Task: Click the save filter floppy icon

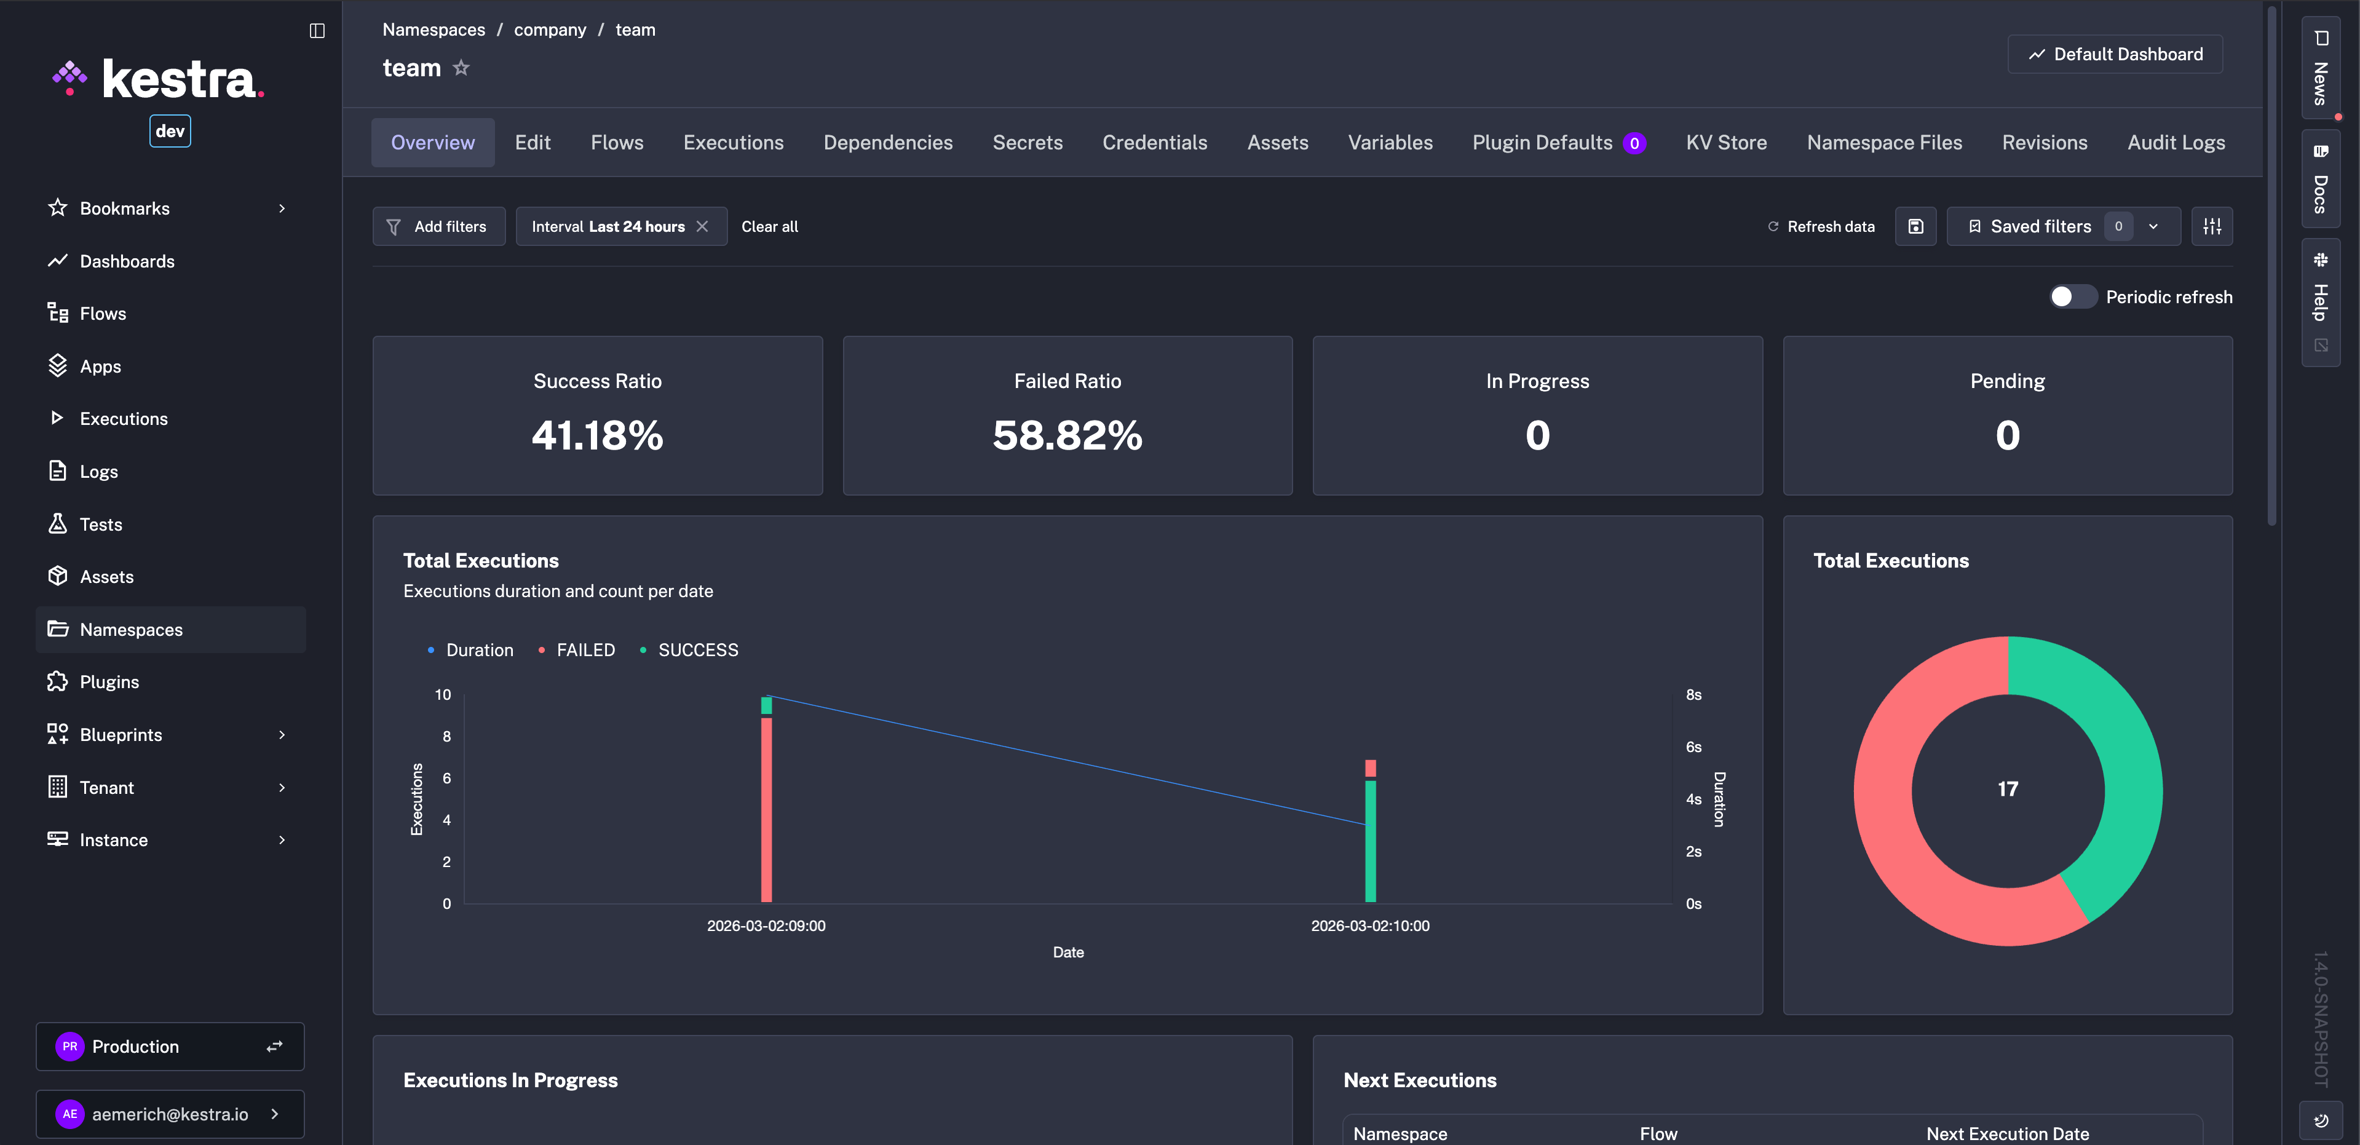Action: click(1915, 226)
